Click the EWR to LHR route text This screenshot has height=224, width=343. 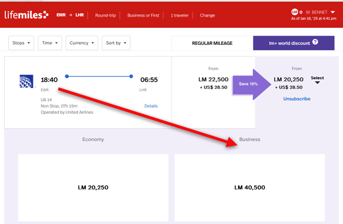click(70, 15)
